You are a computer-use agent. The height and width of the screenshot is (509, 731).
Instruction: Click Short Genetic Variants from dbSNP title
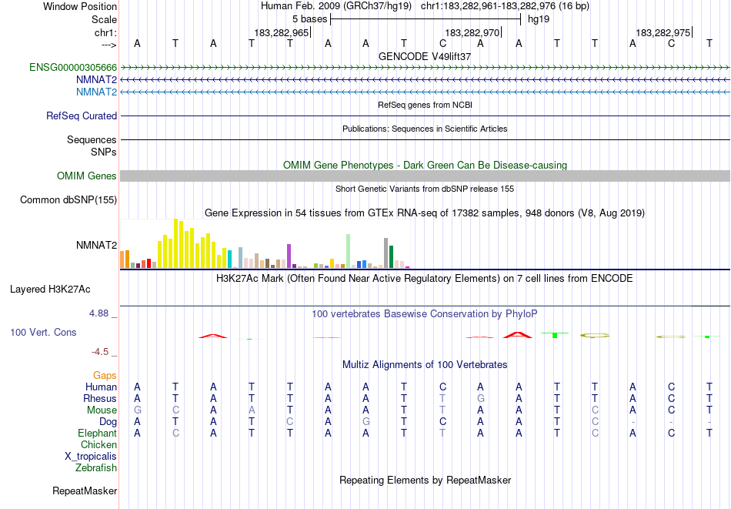pos(425,189)
